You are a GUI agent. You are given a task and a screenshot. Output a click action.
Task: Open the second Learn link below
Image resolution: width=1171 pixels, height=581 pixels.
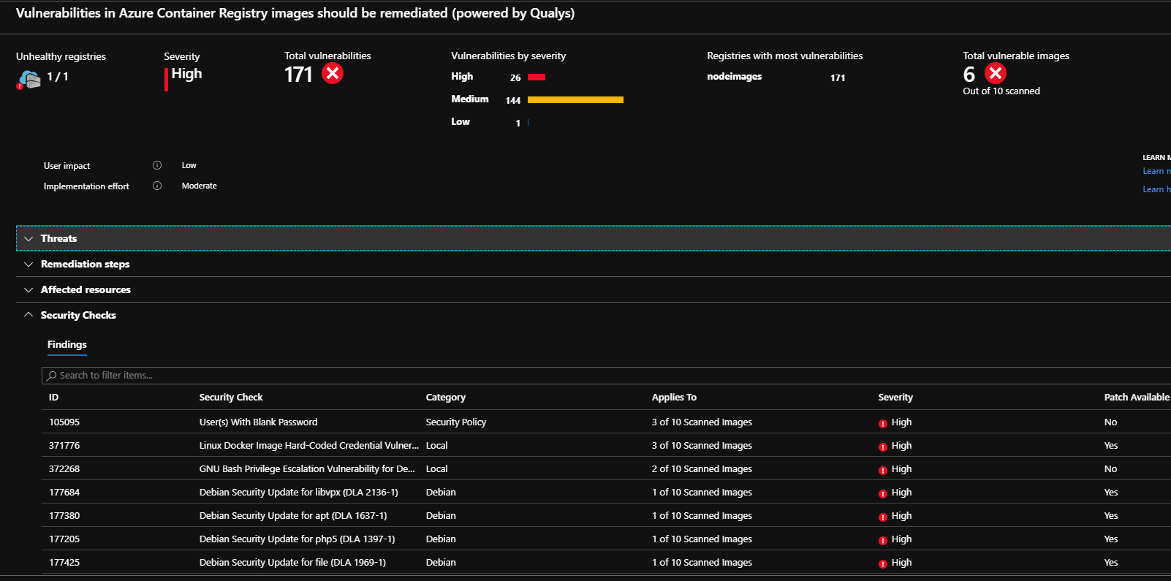coord(1156,189)
